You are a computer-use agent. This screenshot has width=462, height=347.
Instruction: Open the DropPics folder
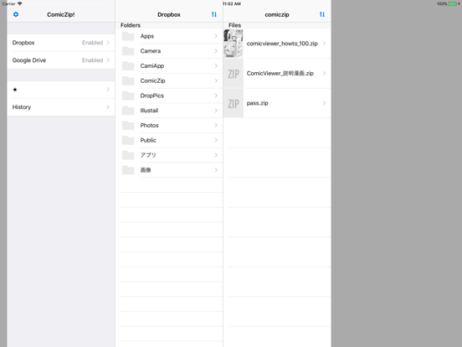point(169,96)
